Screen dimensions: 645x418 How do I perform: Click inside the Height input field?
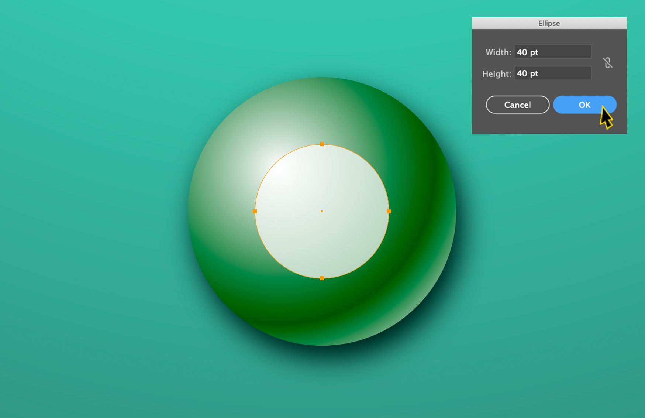(x=552, y=73)
